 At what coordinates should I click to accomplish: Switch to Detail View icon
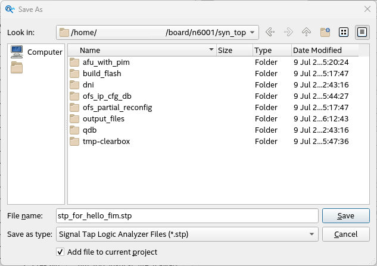point(362,32)
